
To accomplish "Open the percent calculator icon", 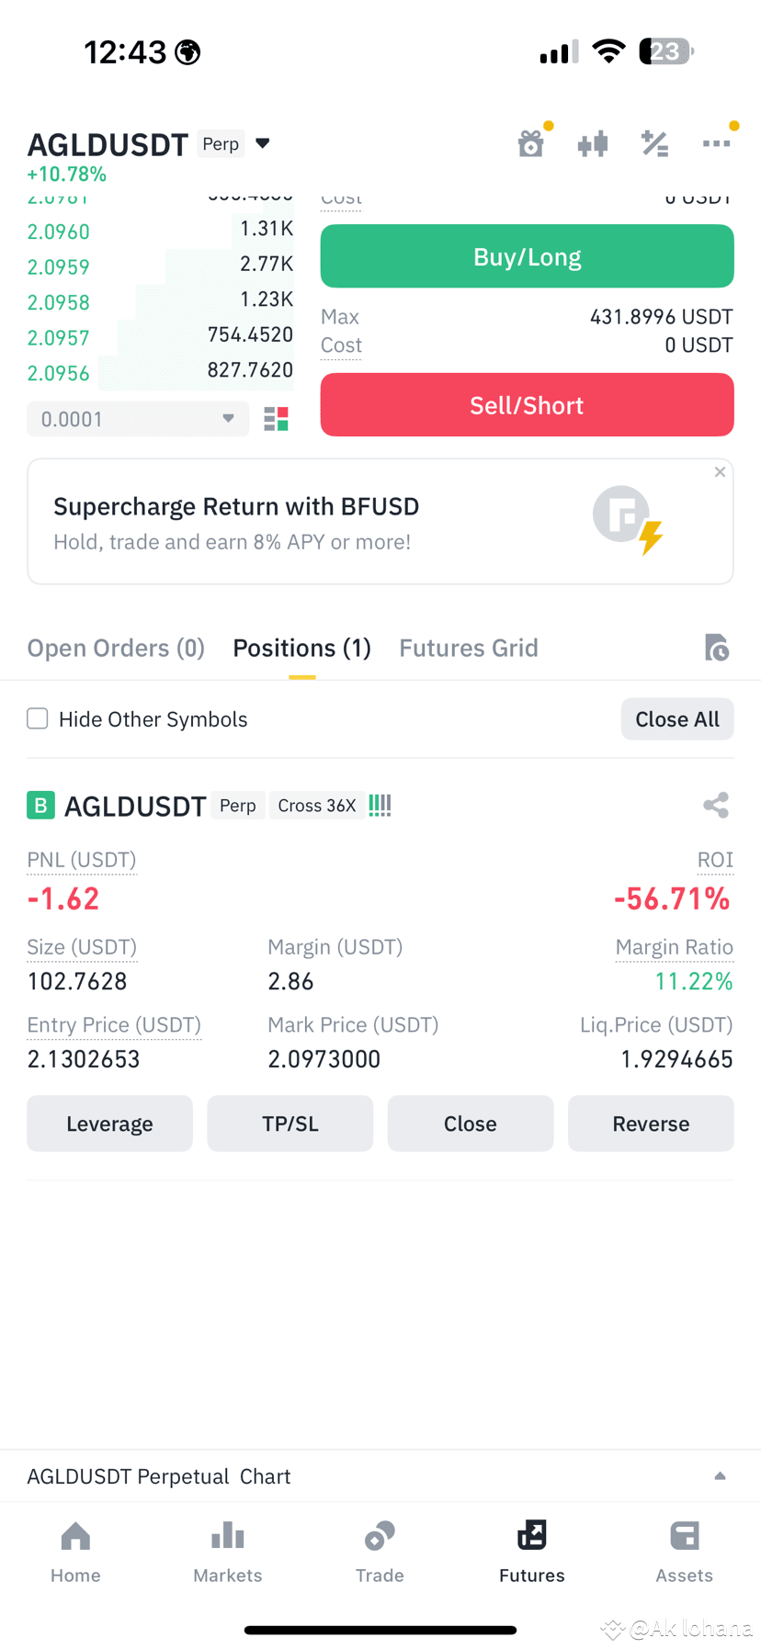I will [x=654, y=143].
